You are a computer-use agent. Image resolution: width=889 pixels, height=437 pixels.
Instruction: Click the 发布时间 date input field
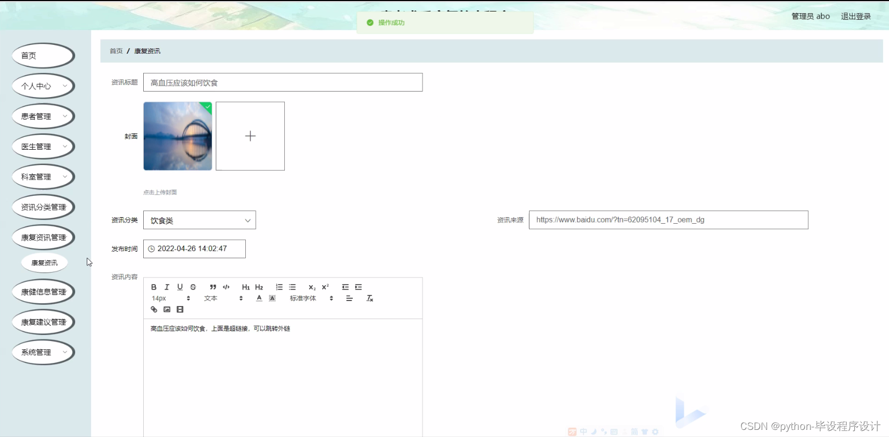click(x=194, y=249)
